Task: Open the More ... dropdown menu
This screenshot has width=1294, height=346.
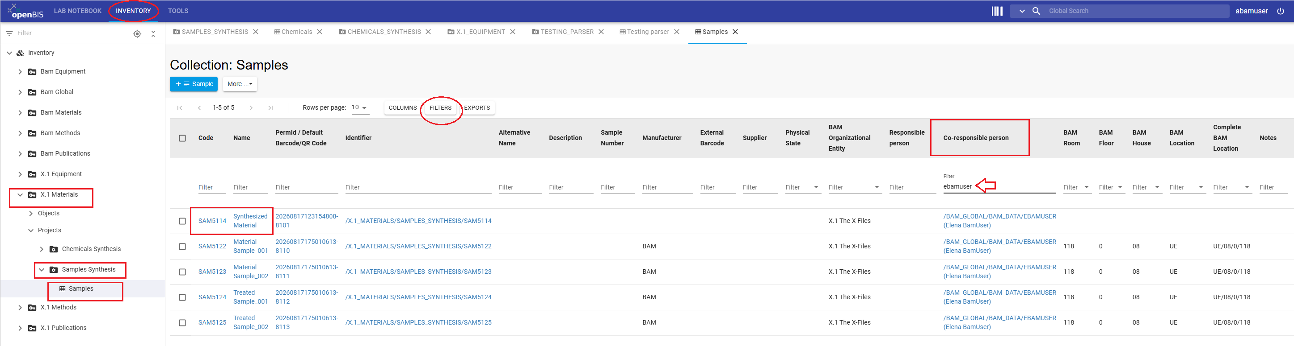Action: pos(240,84)
